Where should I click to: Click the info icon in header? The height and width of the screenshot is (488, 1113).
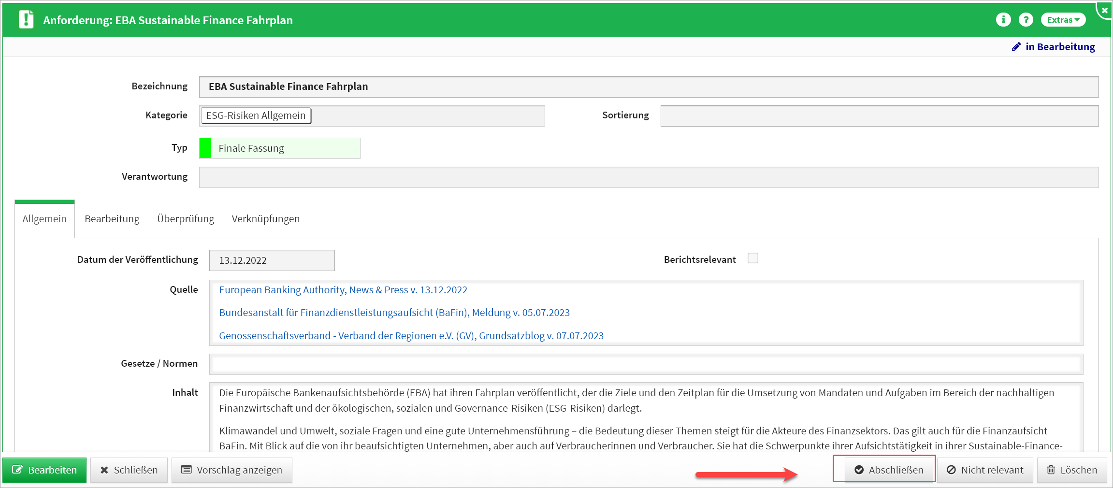pyautogui.click(x=1003, y=20)
